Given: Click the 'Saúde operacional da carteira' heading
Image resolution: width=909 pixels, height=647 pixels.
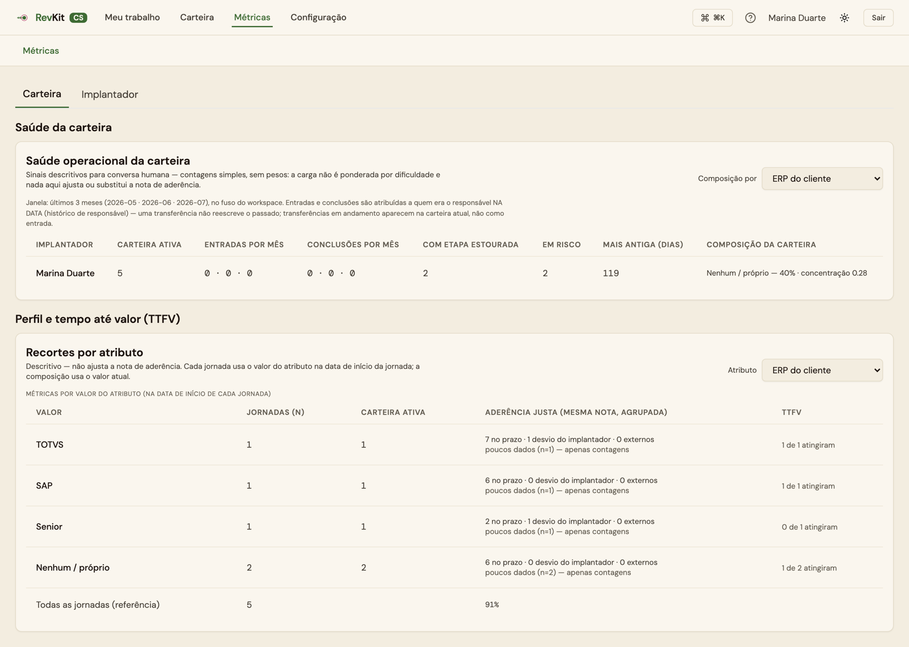Looking at the screenshot, I should tap(108, 161).
